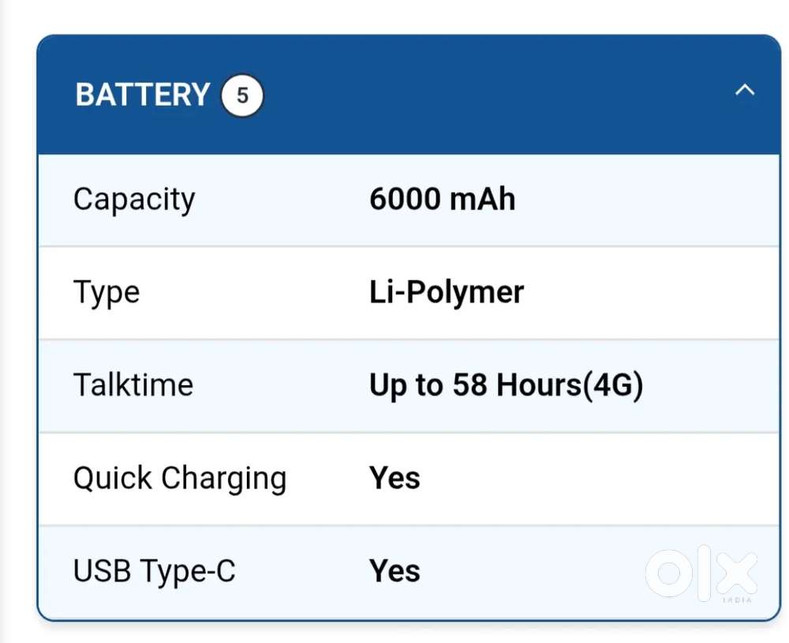Click the circled 5 count badge
The height and width of the screenshot is (643, 789).
241,95
